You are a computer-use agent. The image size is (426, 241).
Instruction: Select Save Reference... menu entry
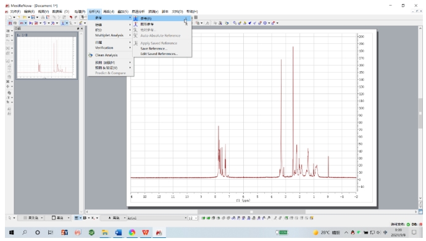(x=154, y=49)
